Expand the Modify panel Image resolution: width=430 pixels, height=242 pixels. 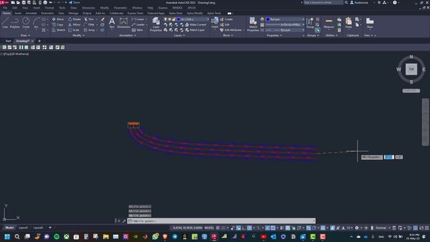tap(79, 36)
